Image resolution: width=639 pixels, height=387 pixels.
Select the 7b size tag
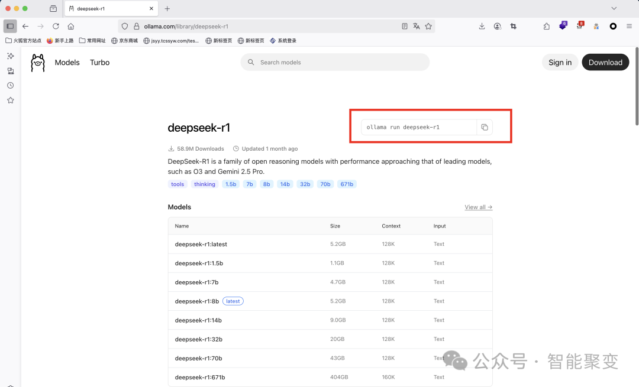coord(250,184)
